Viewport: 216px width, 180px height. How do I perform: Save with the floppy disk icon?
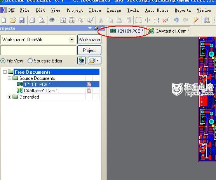[x=22, y=20]
